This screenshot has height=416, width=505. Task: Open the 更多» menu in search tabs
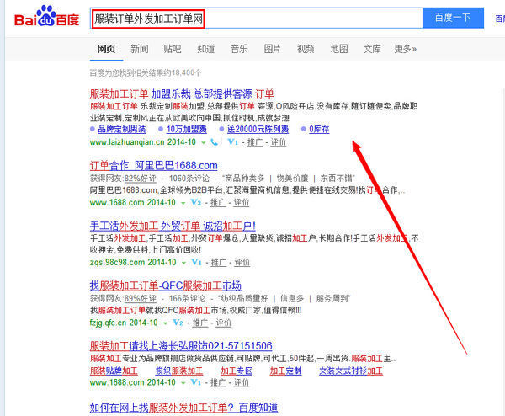coord(406,50)
